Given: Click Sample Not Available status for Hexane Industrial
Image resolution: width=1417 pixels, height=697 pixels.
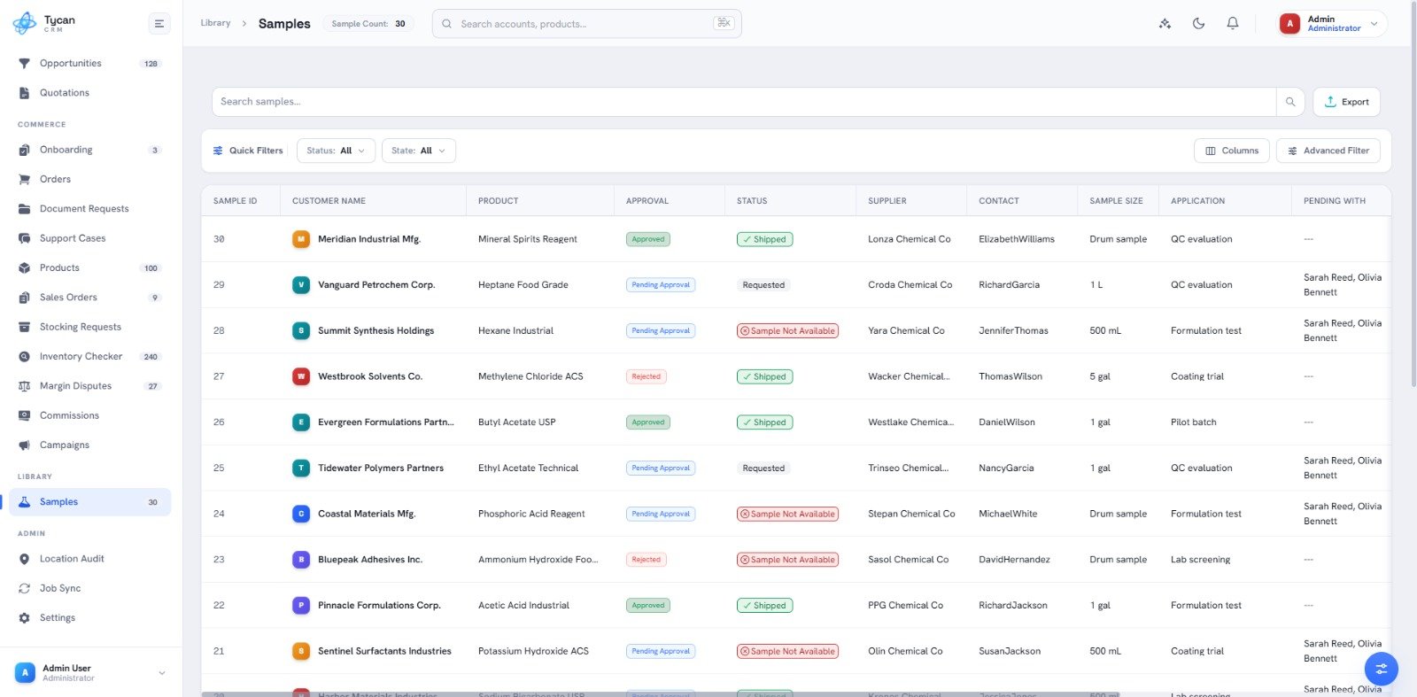Looking at the screenshot, I should [788, 330].
